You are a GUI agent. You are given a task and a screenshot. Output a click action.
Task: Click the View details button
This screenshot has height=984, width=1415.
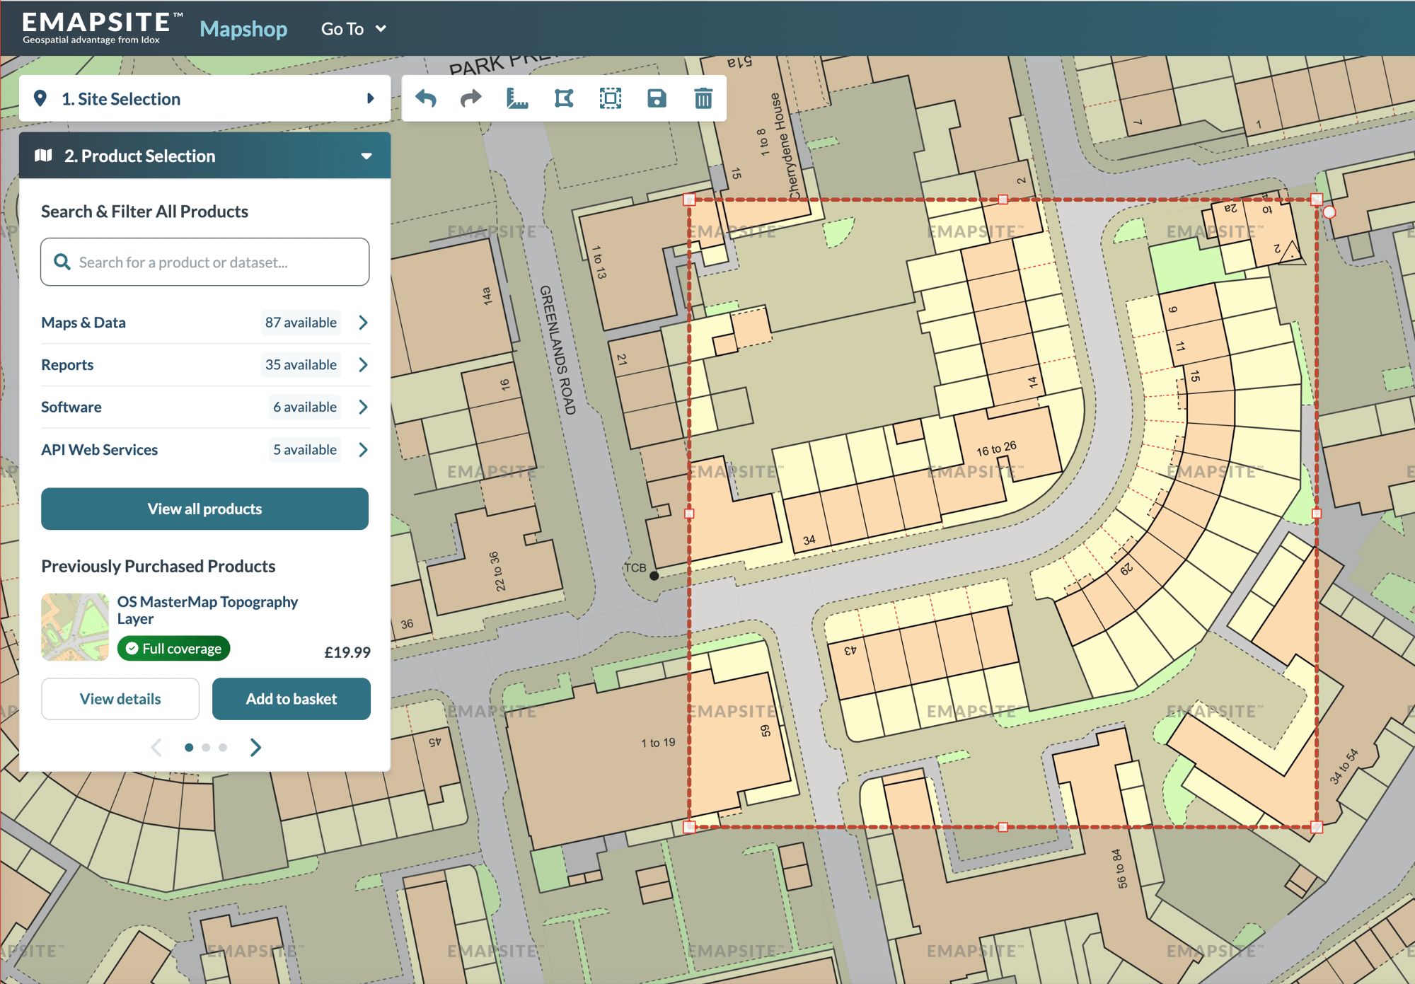(120, 699)
